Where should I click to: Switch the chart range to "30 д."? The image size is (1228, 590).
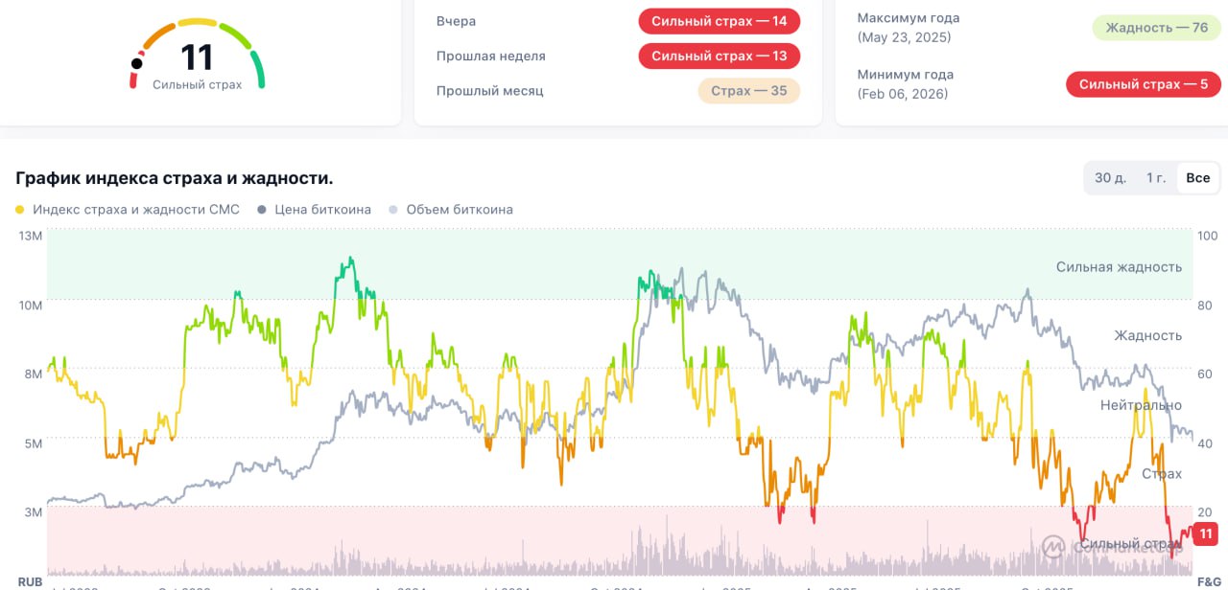(x=1110, y=178)
